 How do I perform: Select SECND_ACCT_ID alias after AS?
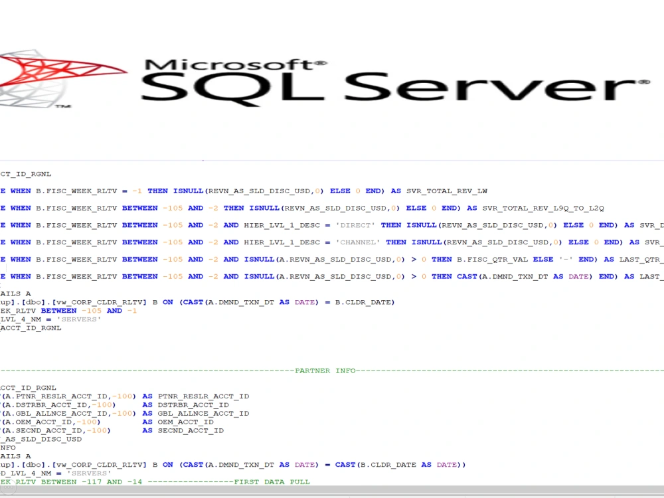(x=191, y=430)
